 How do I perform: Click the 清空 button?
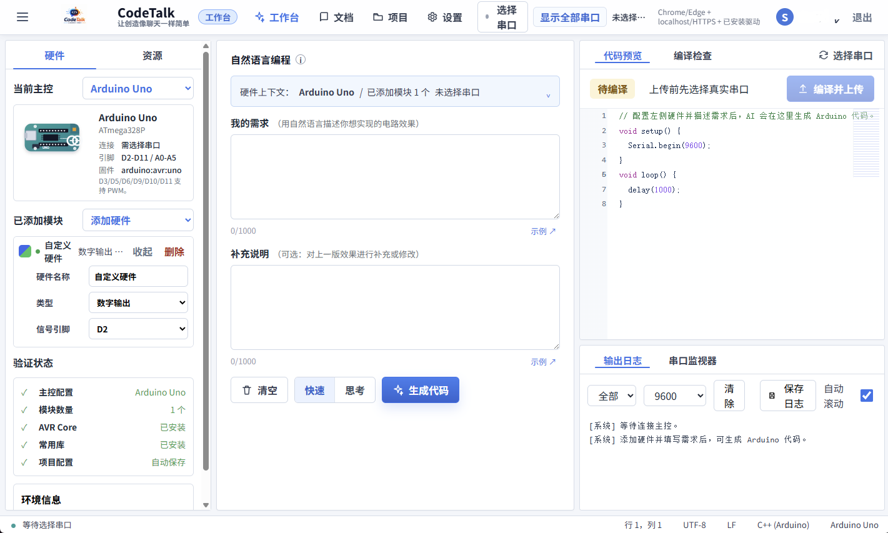(259, 391)
